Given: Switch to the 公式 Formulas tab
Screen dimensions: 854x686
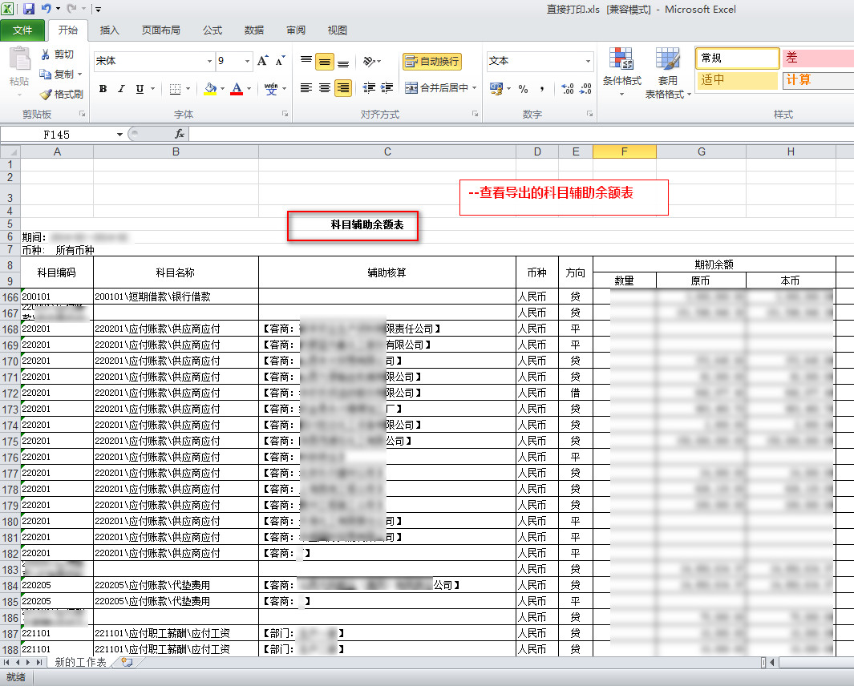Looking at the screenshot, I should pyautogui.click(x=212, y=30).
